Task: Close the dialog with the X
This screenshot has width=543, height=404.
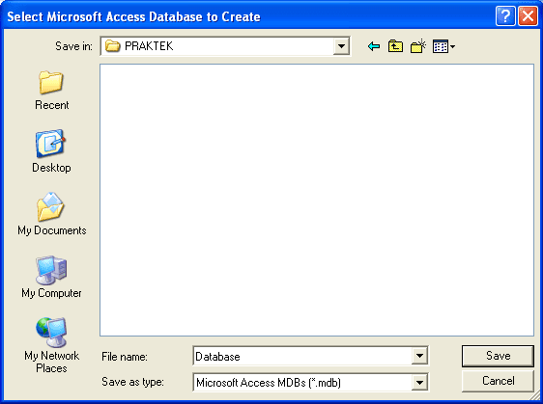Action: pos(528,15)
